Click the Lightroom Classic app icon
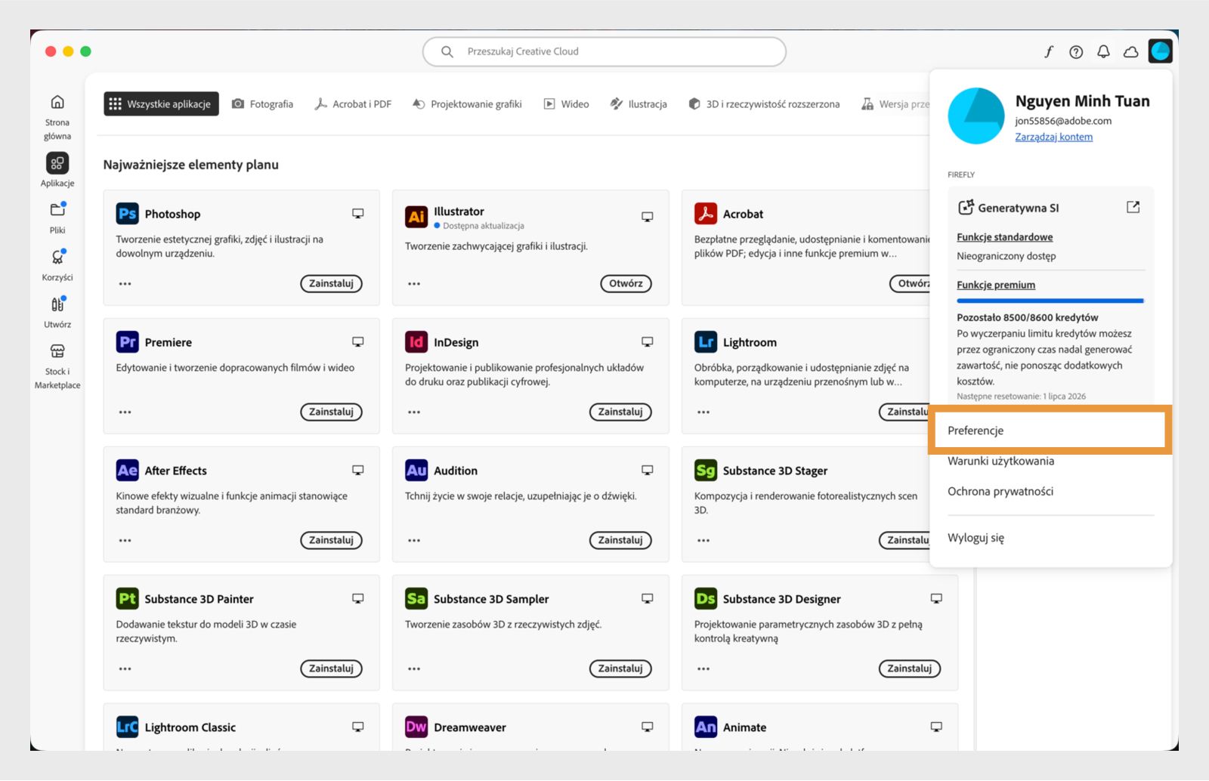 coord(127,727)
